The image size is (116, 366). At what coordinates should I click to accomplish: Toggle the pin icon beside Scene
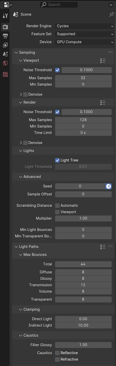[x=111, y=15]
